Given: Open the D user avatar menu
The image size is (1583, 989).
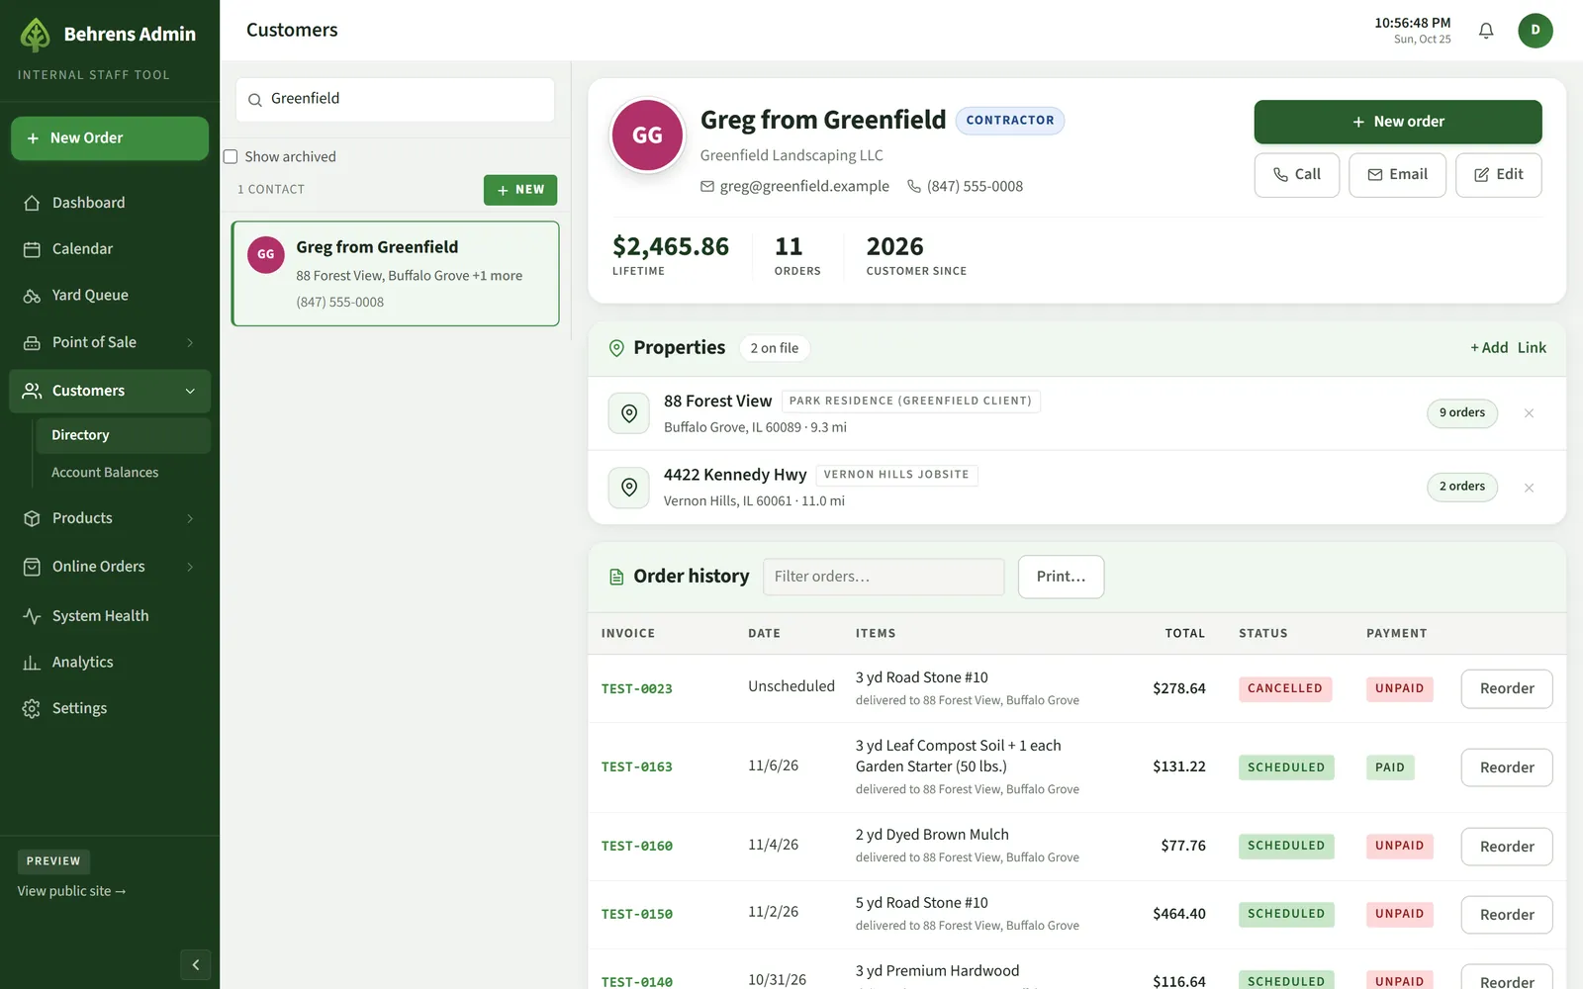Looking at the screenshot, I should tap(1536, 31).
